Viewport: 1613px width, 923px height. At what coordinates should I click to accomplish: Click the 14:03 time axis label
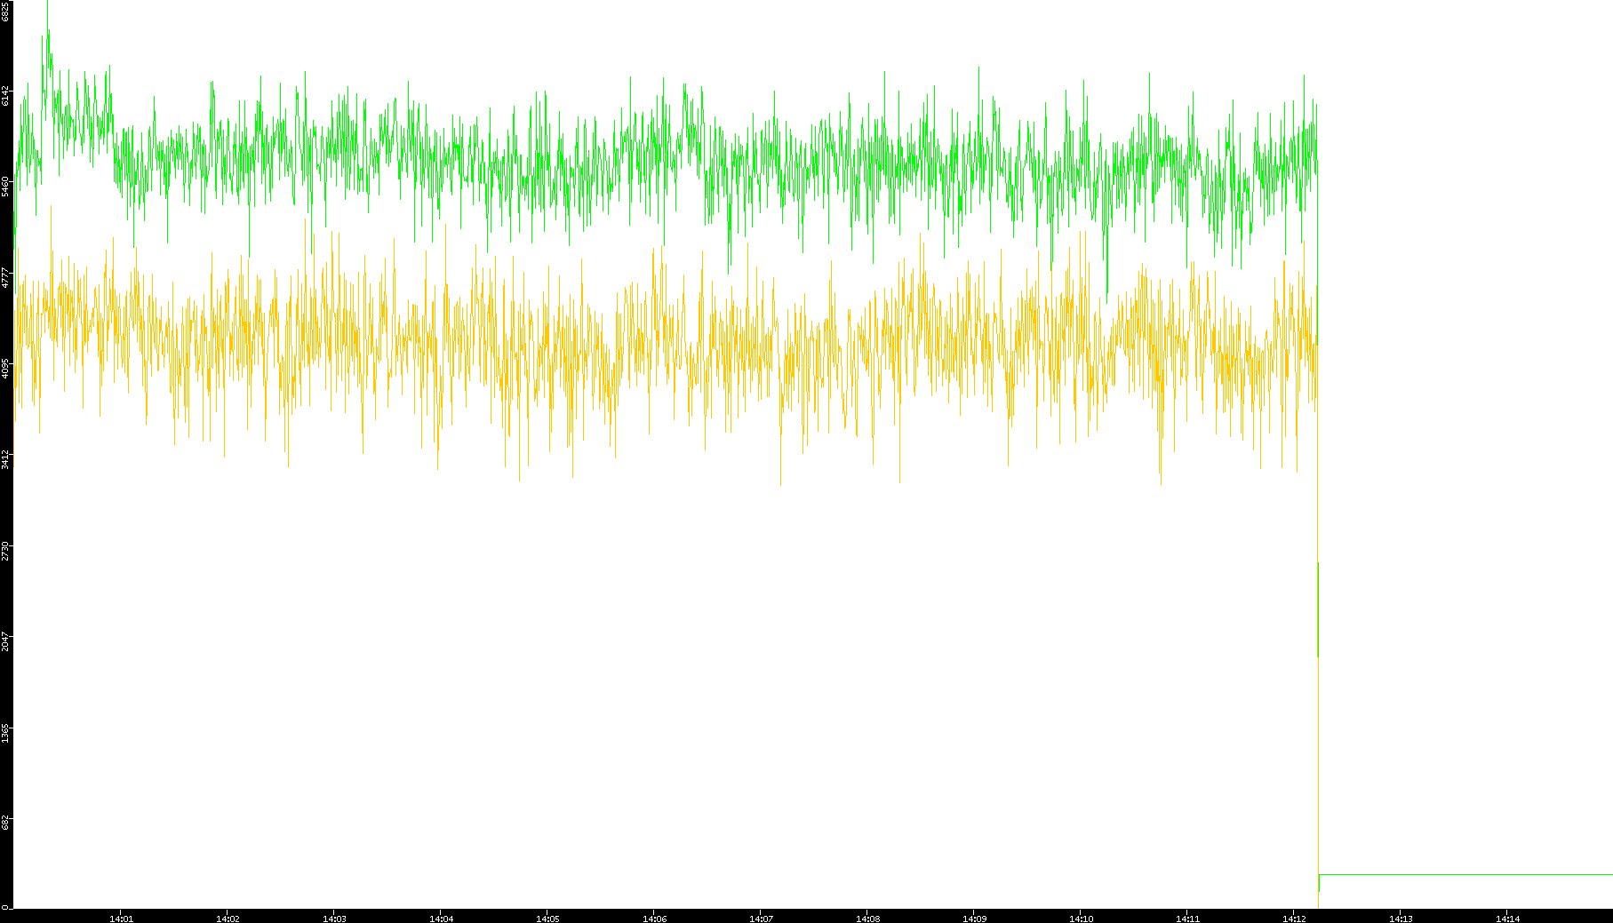(334, 919)
